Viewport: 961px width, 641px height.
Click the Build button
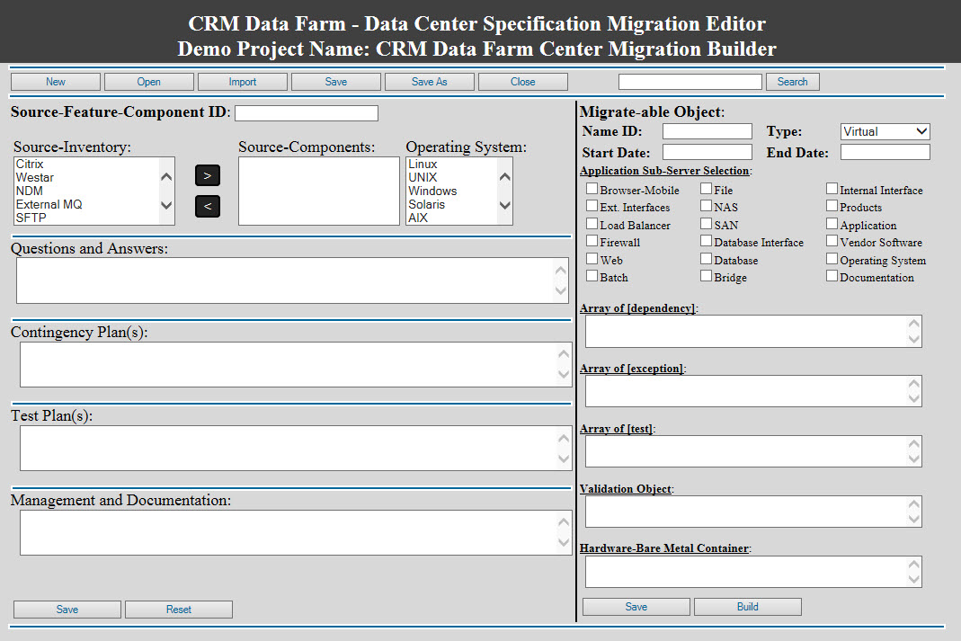coord(747,606)
